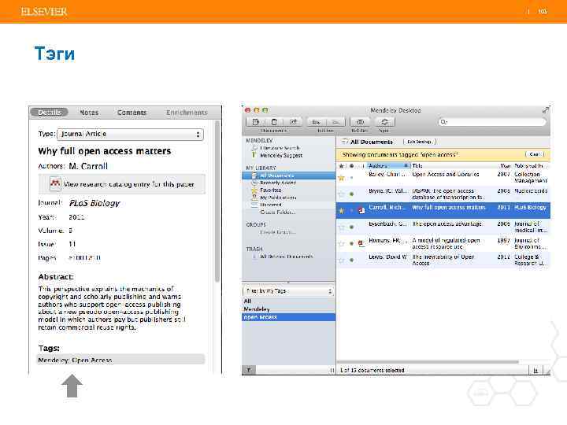Screen dimensions: 567x425
Task: Switch to the Contents tab
Action: (x=132, y=113)
